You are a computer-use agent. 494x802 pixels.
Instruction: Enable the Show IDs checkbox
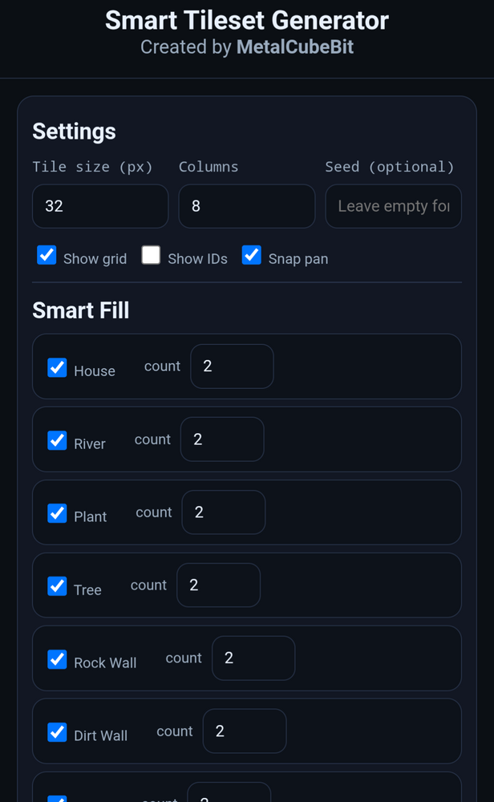pos(151,254)
